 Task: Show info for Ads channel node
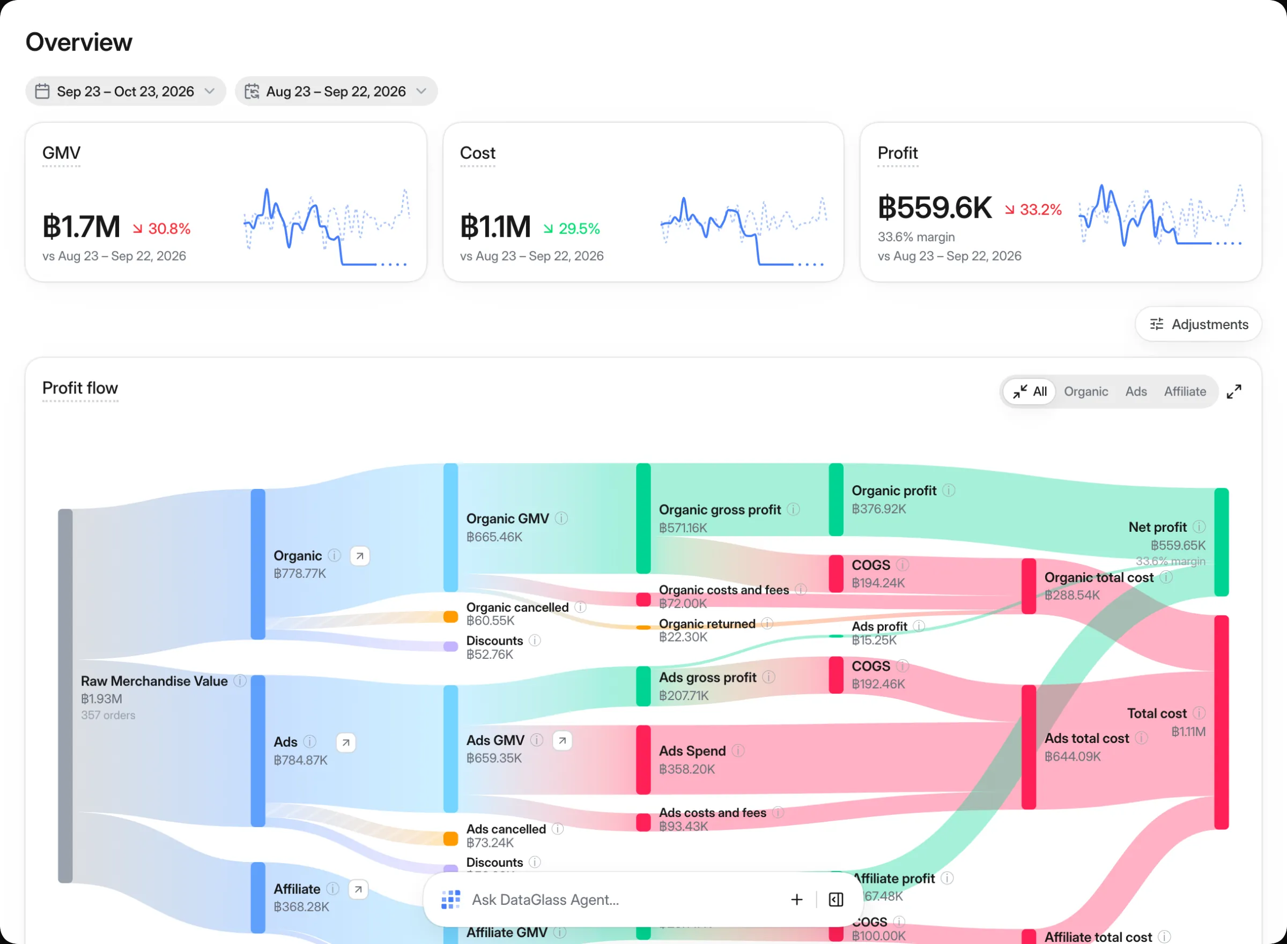tap(310, 742)
